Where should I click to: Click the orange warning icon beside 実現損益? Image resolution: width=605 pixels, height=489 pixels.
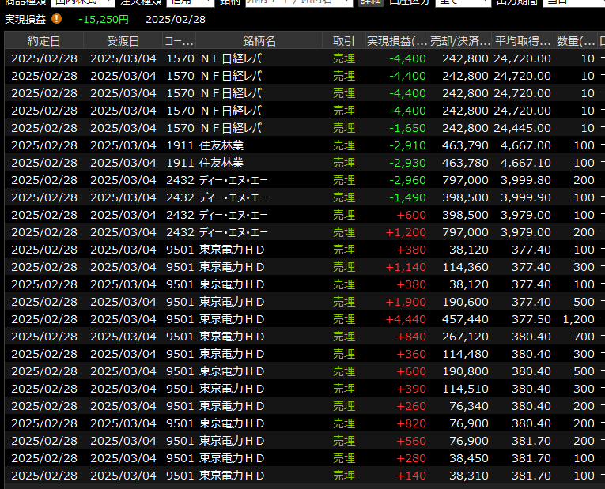point(57,18)
